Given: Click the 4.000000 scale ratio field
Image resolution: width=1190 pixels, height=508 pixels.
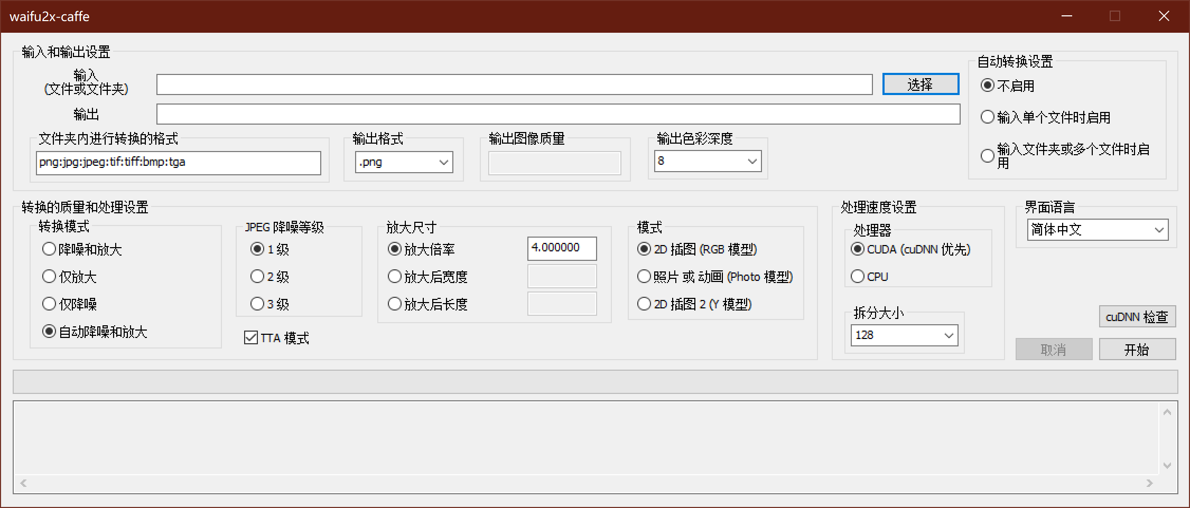Looking at the screenshot, I should point(562,248).
